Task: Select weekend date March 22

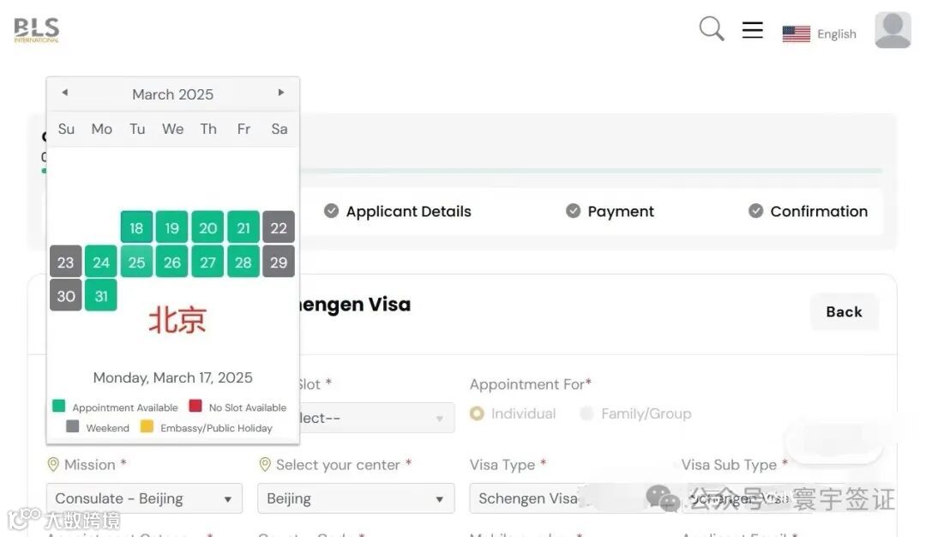Action: click(279, 227)
